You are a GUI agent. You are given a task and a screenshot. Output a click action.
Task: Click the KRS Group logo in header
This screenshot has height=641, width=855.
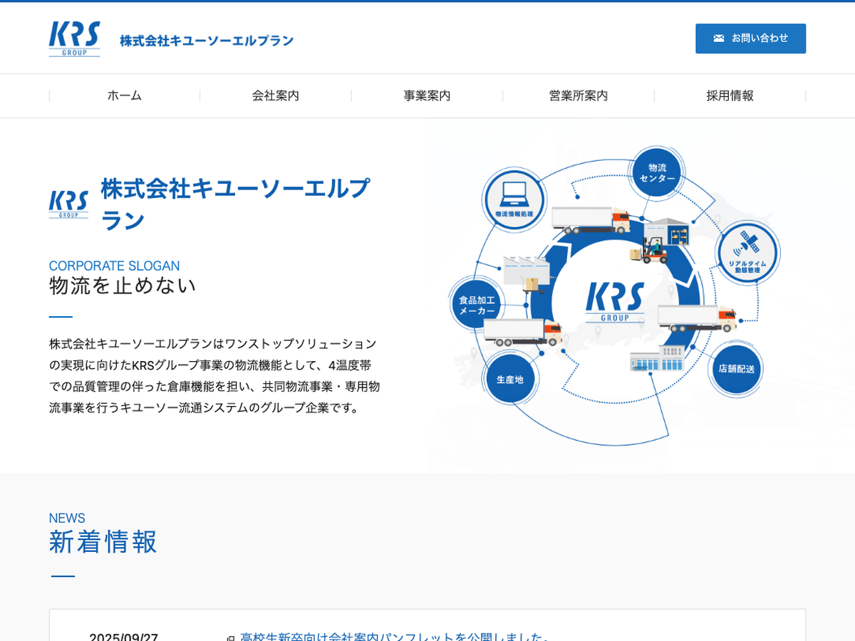coord(75,38)
